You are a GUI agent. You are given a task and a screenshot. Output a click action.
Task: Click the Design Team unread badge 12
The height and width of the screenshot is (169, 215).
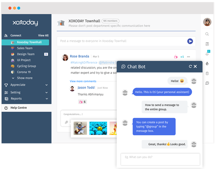[x=46, y=54]
